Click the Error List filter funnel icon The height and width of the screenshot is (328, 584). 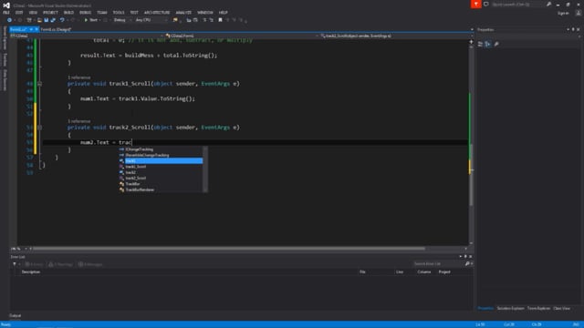pos(15,264)
